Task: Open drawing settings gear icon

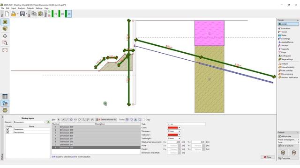Action: (5, 110)
